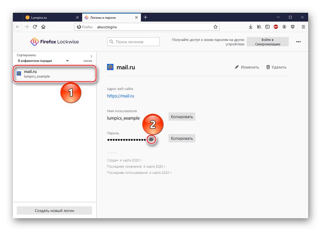Viewport: 321px width, 231px height.
Task: Focus the Поиск логинов search field
Action: 133,42
